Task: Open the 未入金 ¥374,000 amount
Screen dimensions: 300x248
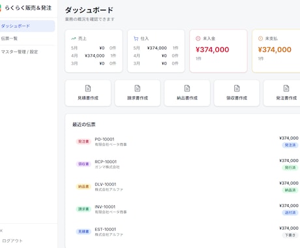Action: pos(213,50)
